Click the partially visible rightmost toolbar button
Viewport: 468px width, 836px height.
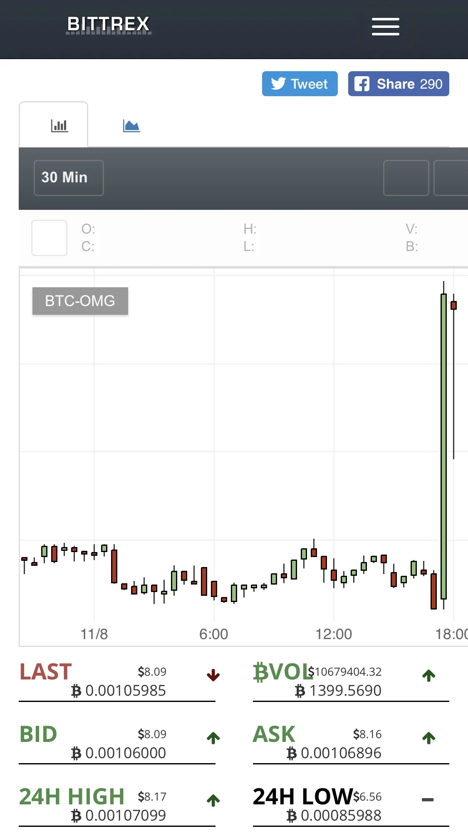[x=451, y=178]
